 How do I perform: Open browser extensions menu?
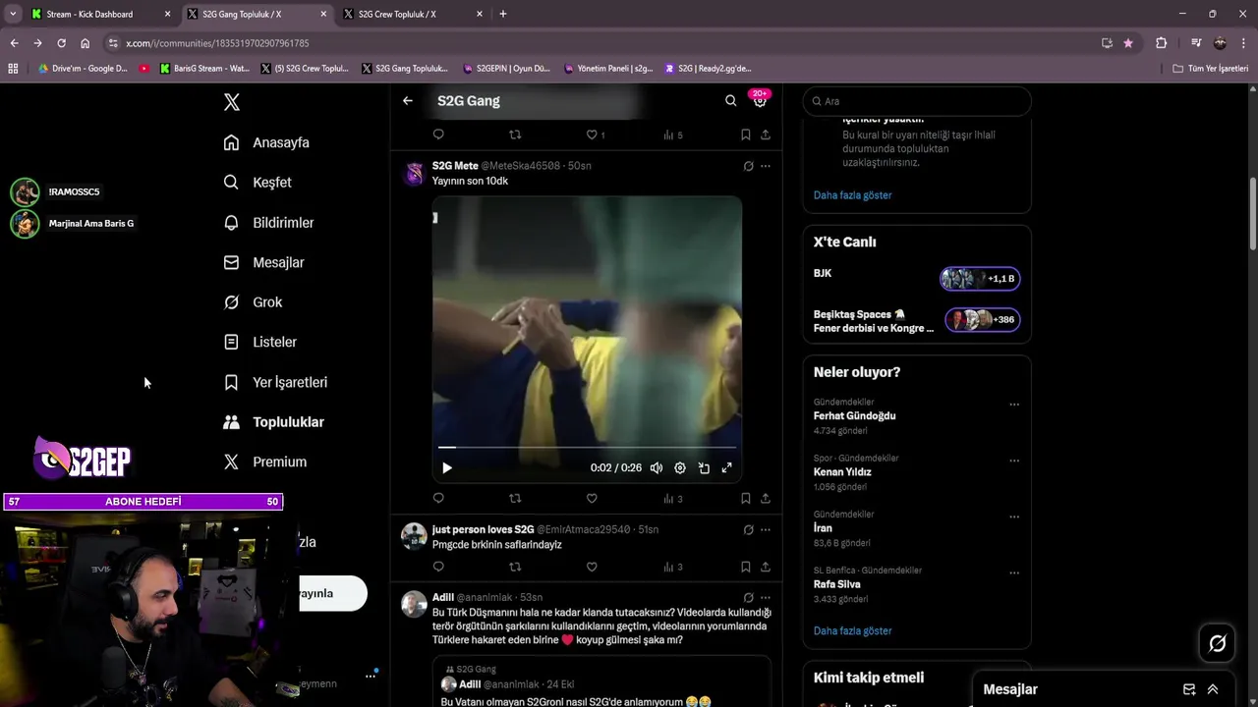click(x=1161, y=43)
